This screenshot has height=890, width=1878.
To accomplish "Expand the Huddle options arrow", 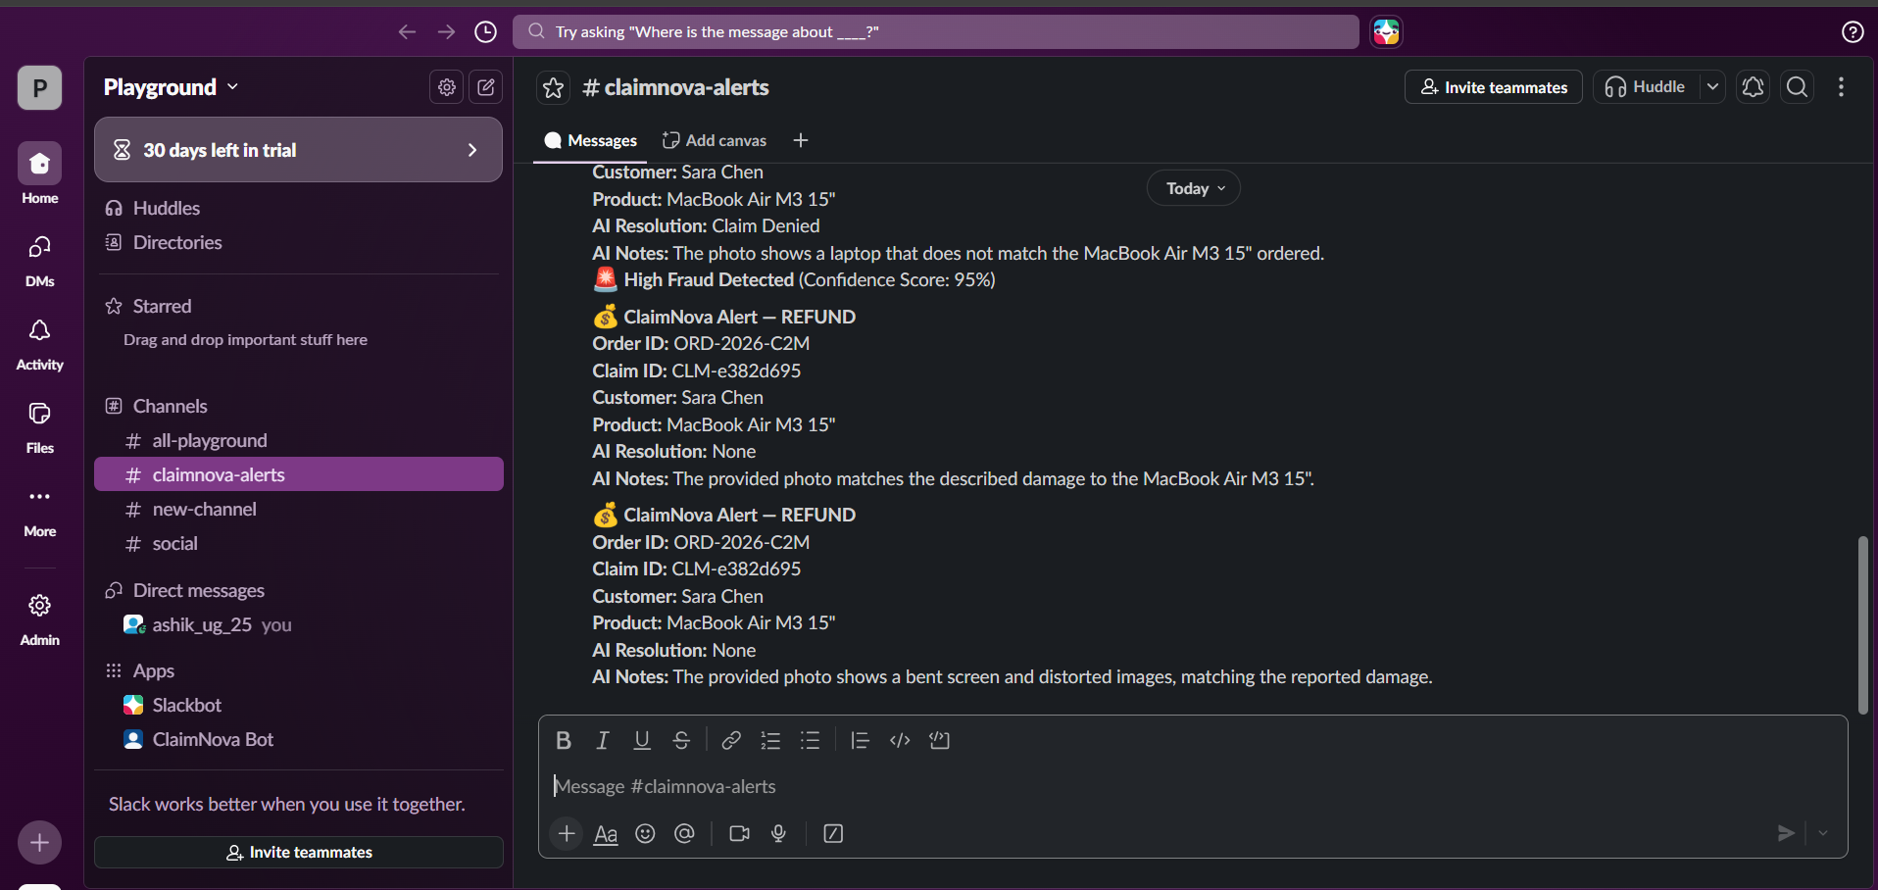I will 1712,87.
